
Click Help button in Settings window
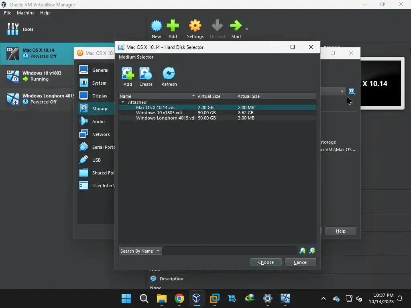(340, 231)
